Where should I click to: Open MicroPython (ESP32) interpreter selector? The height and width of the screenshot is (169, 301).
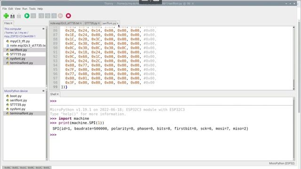pos(282,163)
